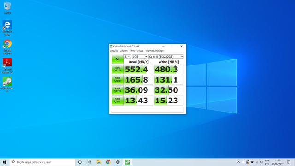Click the taskbar search box

pyautogui.click(x=42, y=162)
